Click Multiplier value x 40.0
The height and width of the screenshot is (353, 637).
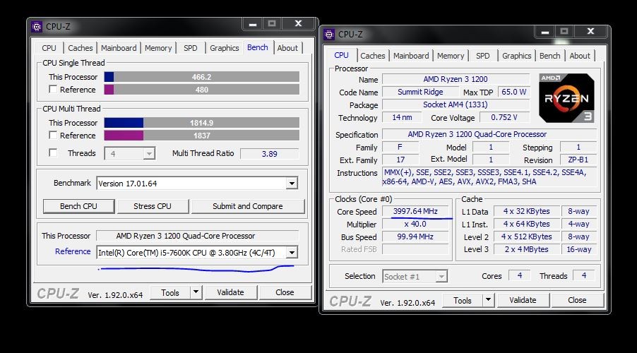point(415,224)
